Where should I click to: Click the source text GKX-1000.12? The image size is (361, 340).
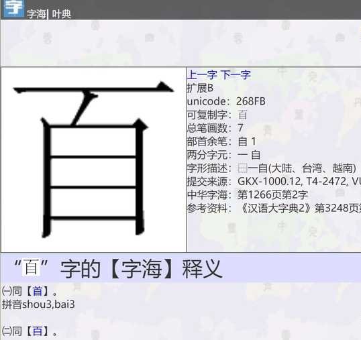269,182
